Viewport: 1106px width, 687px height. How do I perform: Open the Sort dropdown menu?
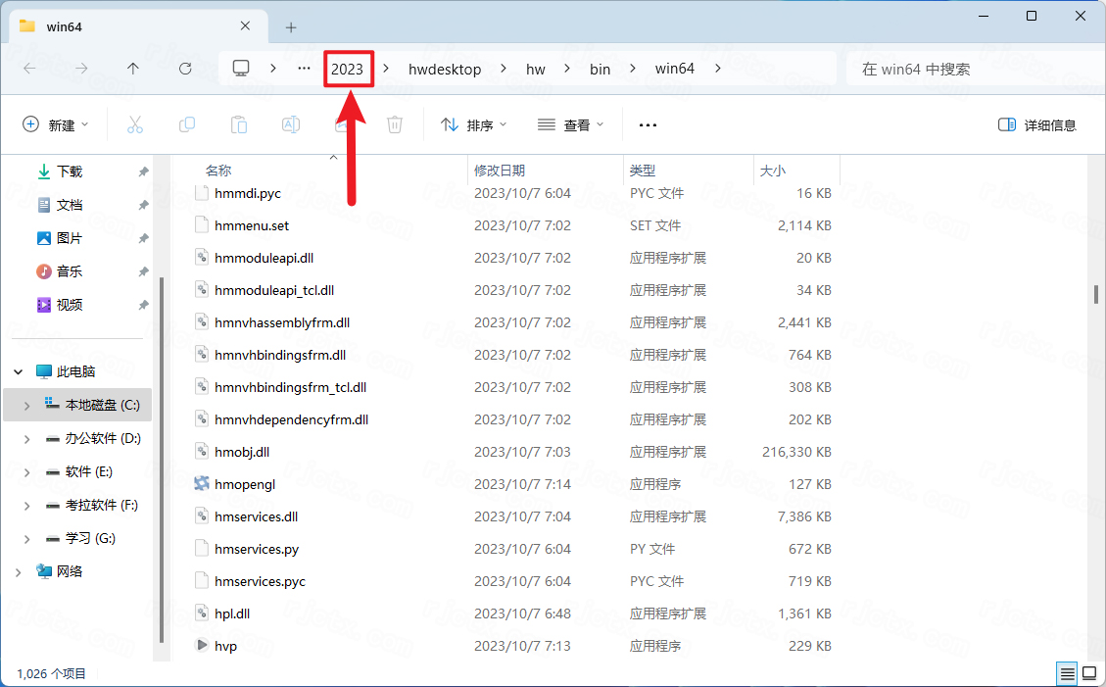474,124
